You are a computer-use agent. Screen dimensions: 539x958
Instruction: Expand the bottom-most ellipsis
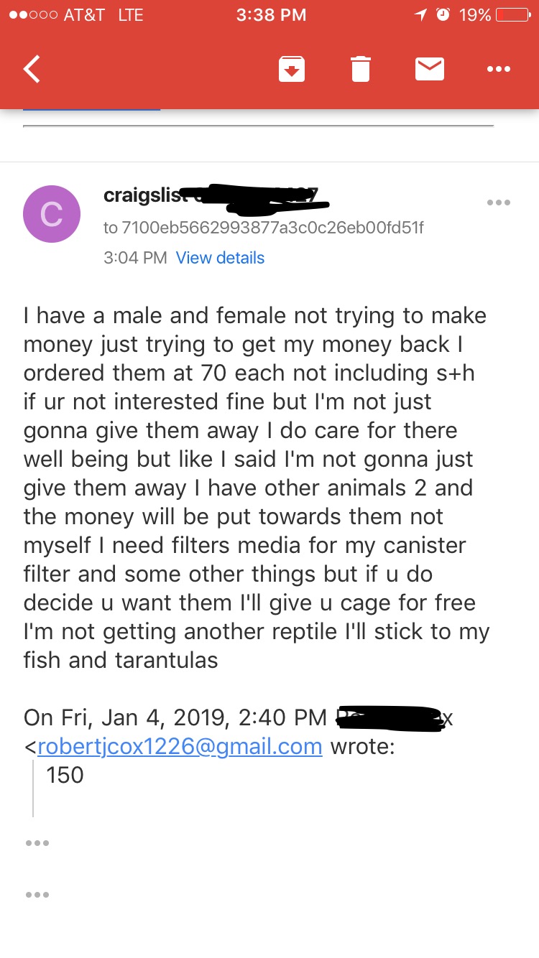(37, 895)
